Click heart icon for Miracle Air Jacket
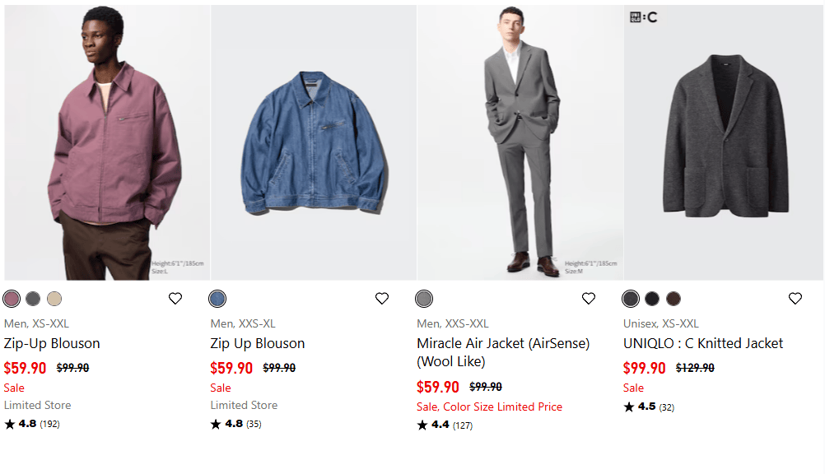 [x=589, y=299]
